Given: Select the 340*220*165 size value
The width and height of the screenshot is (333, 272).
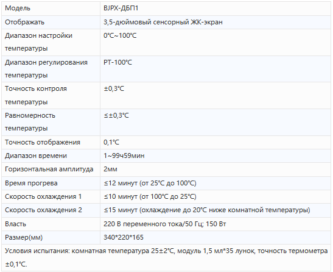Looking at the screenshot, I should tap(124, 237).
